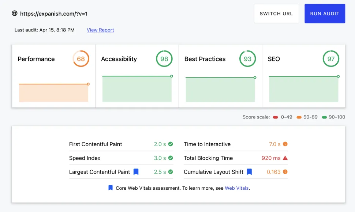Open the View Report link
Viewport: 355px width, 212px height.
(100, 30)
